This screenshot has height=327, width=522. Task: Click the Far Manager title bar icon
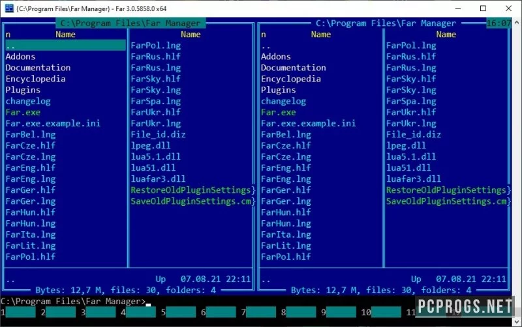[9, 8]
